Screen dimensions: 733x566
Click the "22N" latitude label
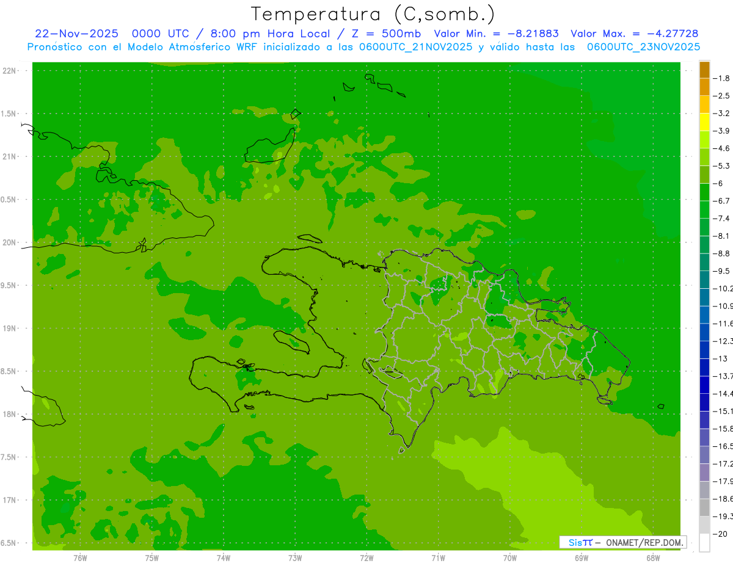(10, 71)
